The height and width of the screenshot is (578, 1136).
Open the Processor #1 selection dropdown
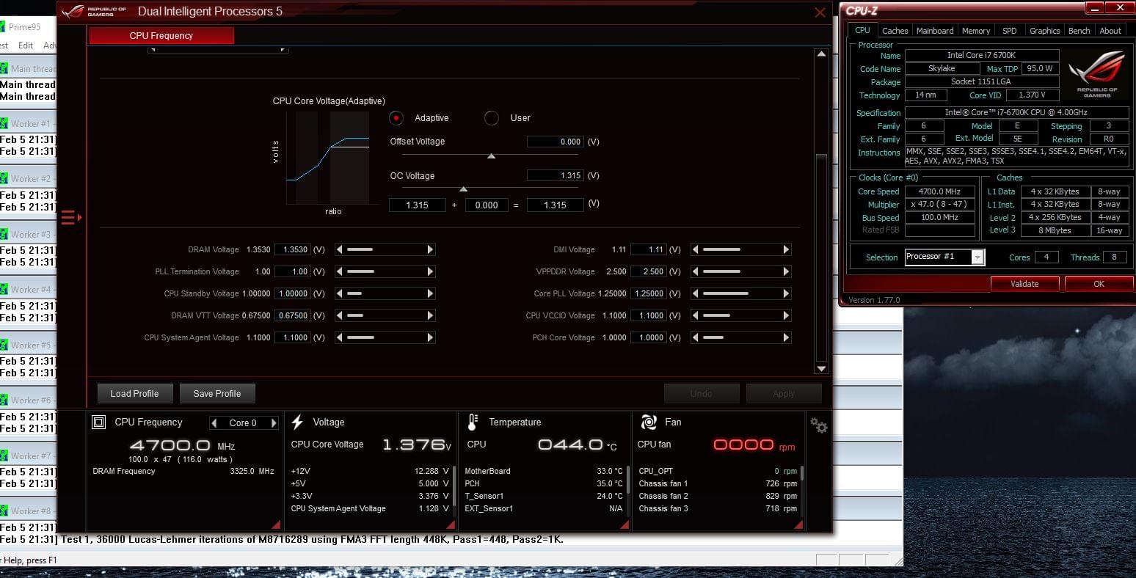click(977, 257)
